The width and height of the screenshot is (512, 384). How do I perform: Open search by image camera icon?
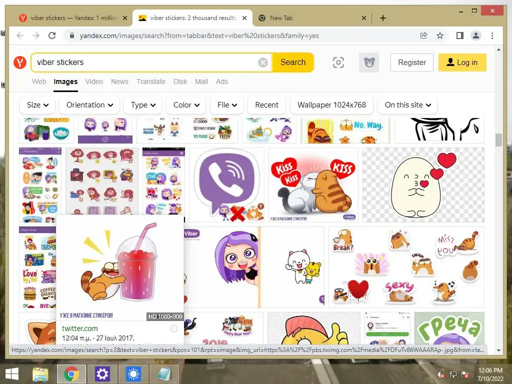(338, 62)
